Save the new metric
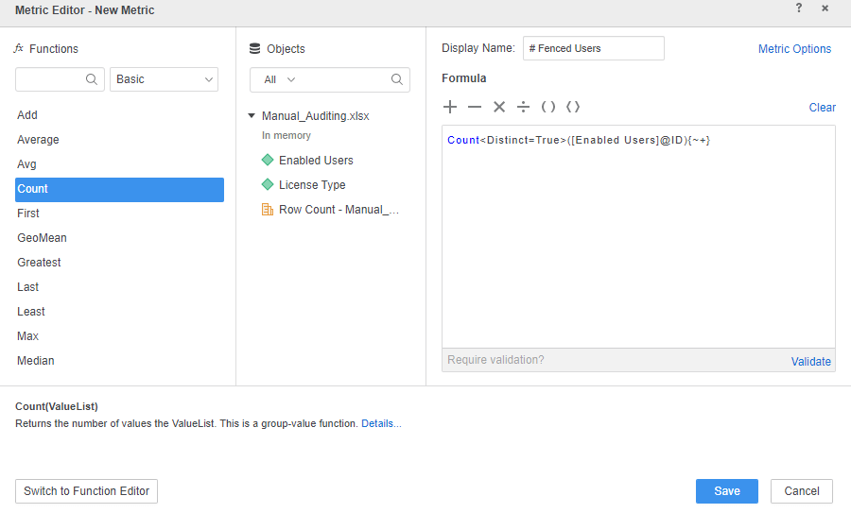This screenshot has height=513, width=851. (x=726, y=491)
